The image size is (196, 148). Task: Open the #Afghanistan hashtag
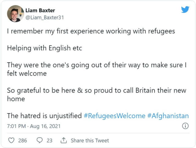coord(168,116)
